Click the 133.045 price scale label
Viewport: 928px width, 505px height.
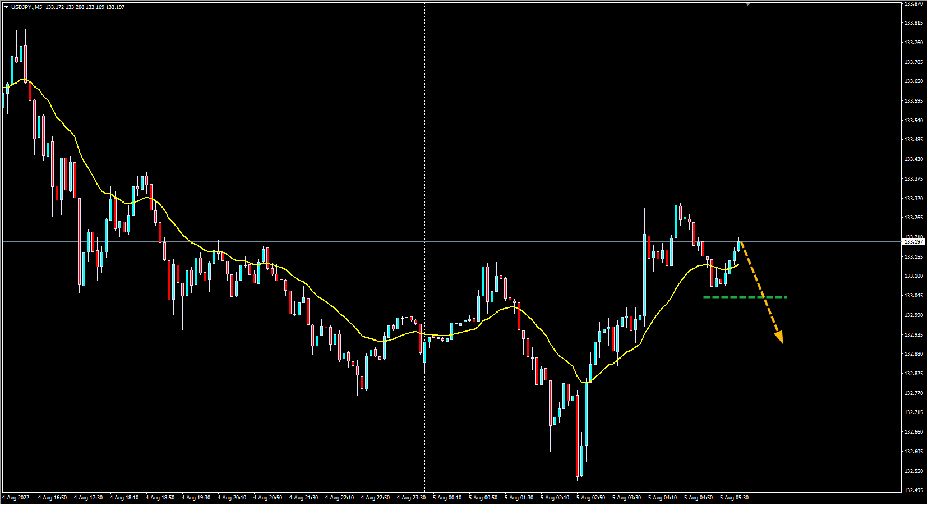[913, 296]
